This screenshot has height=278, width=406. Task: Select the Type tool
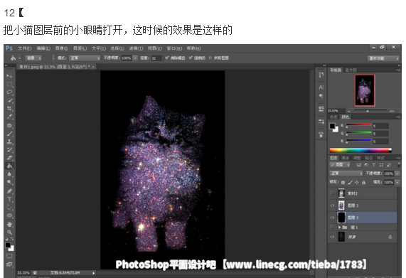click(x=9, y=199)
